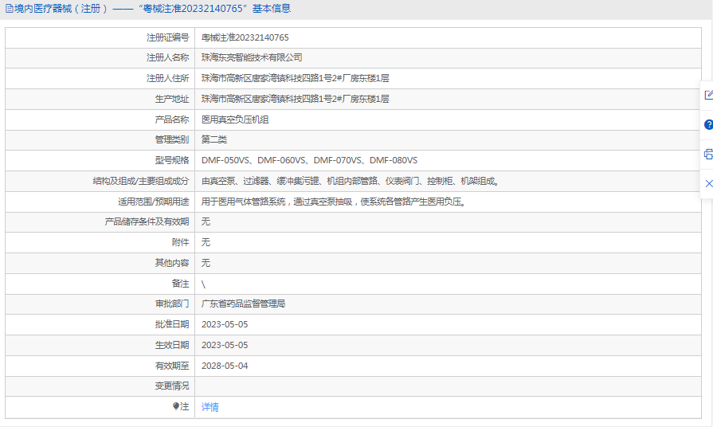Click 无 in the 附件 row
Image resolution: width=713 pixels, height=427 pixels.
point(206,242)
